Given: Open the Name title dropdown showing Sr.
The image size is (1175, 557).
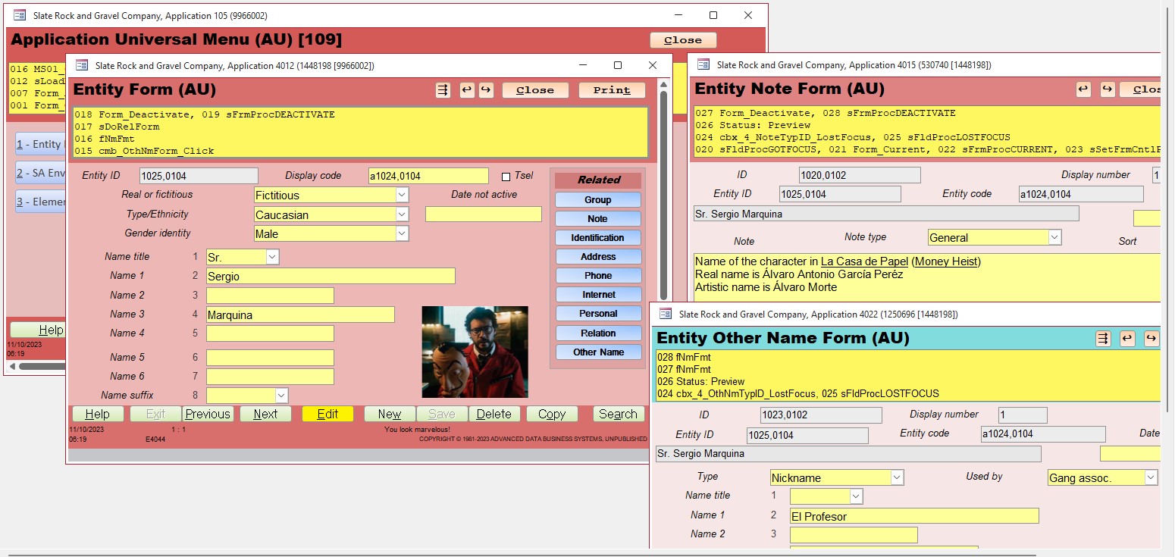Looking at the screenshot, I should (x=272, y=258).
